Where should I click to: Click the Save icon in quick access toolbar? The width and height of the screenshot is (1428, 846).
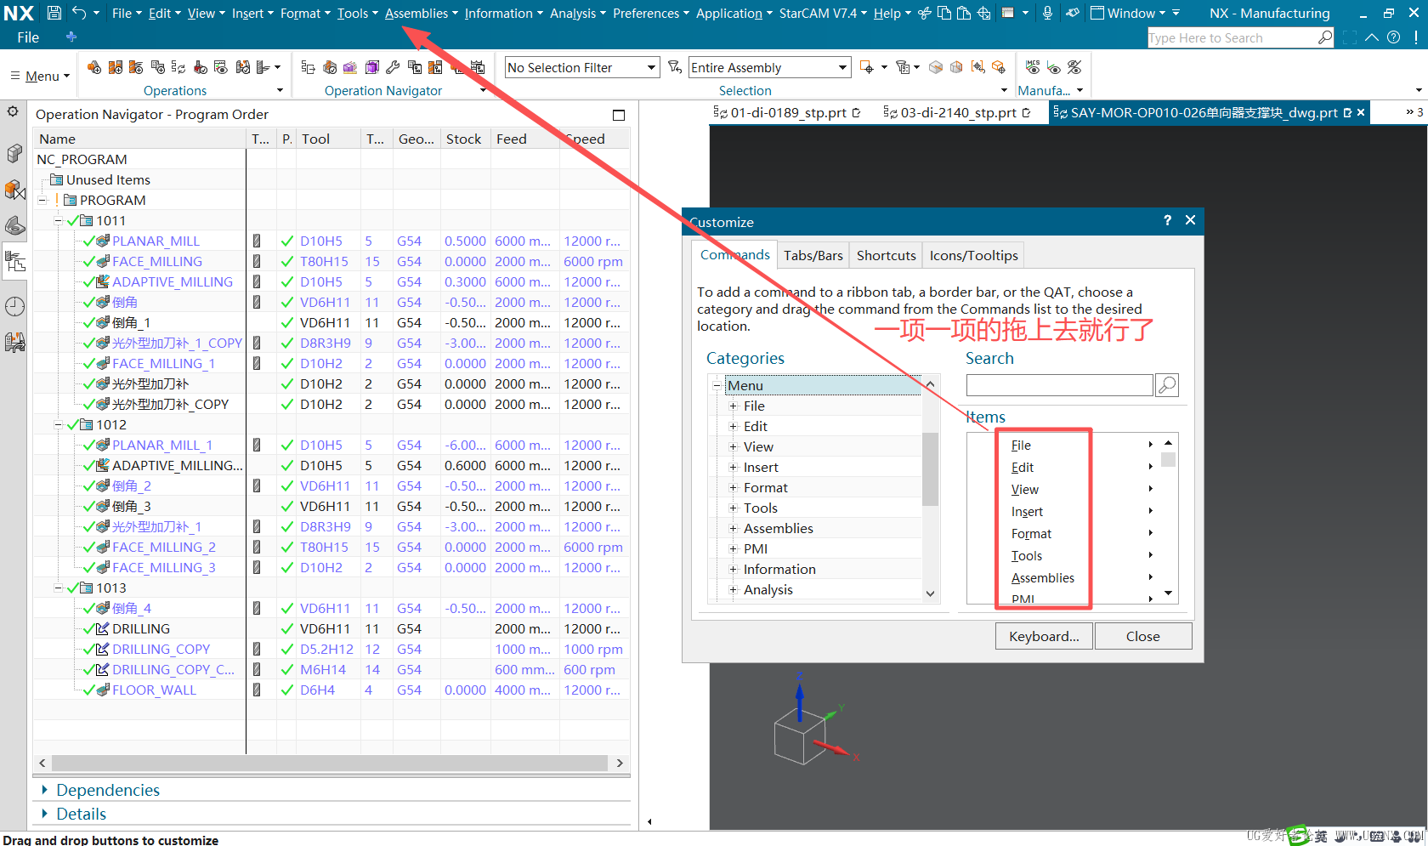(x=54, y=13)
